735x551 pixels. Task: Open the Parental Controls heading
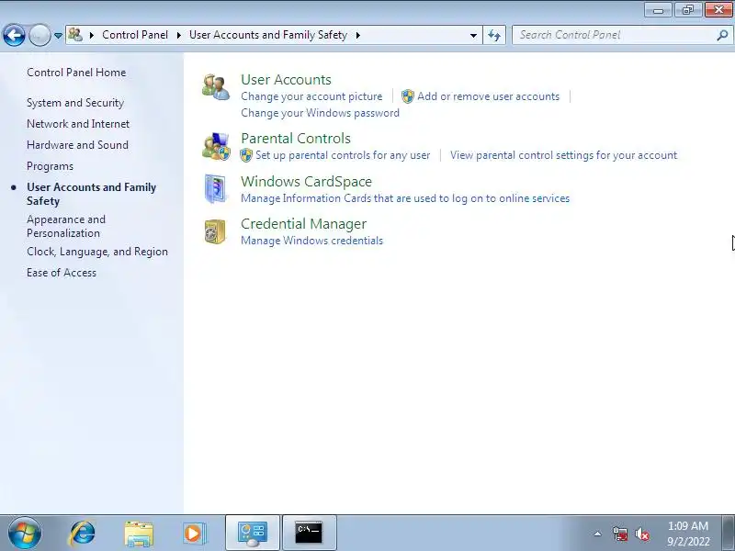pos(296,139)
